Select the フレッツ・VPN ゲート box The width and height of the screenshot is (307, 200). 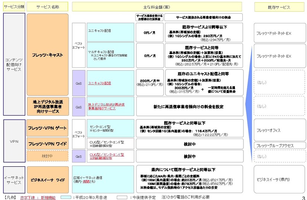(47, 128)
